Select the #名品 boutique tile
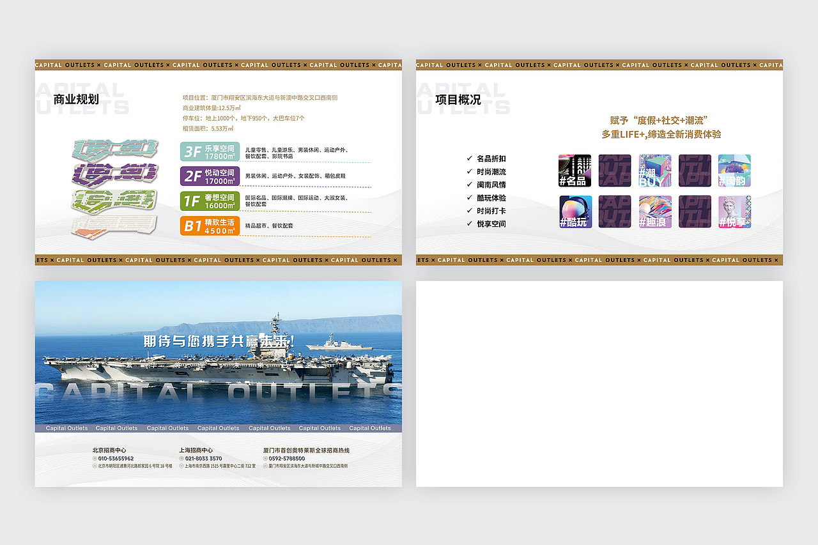Image resolution: width=818 pixels, height=545 pixels. 575,171
